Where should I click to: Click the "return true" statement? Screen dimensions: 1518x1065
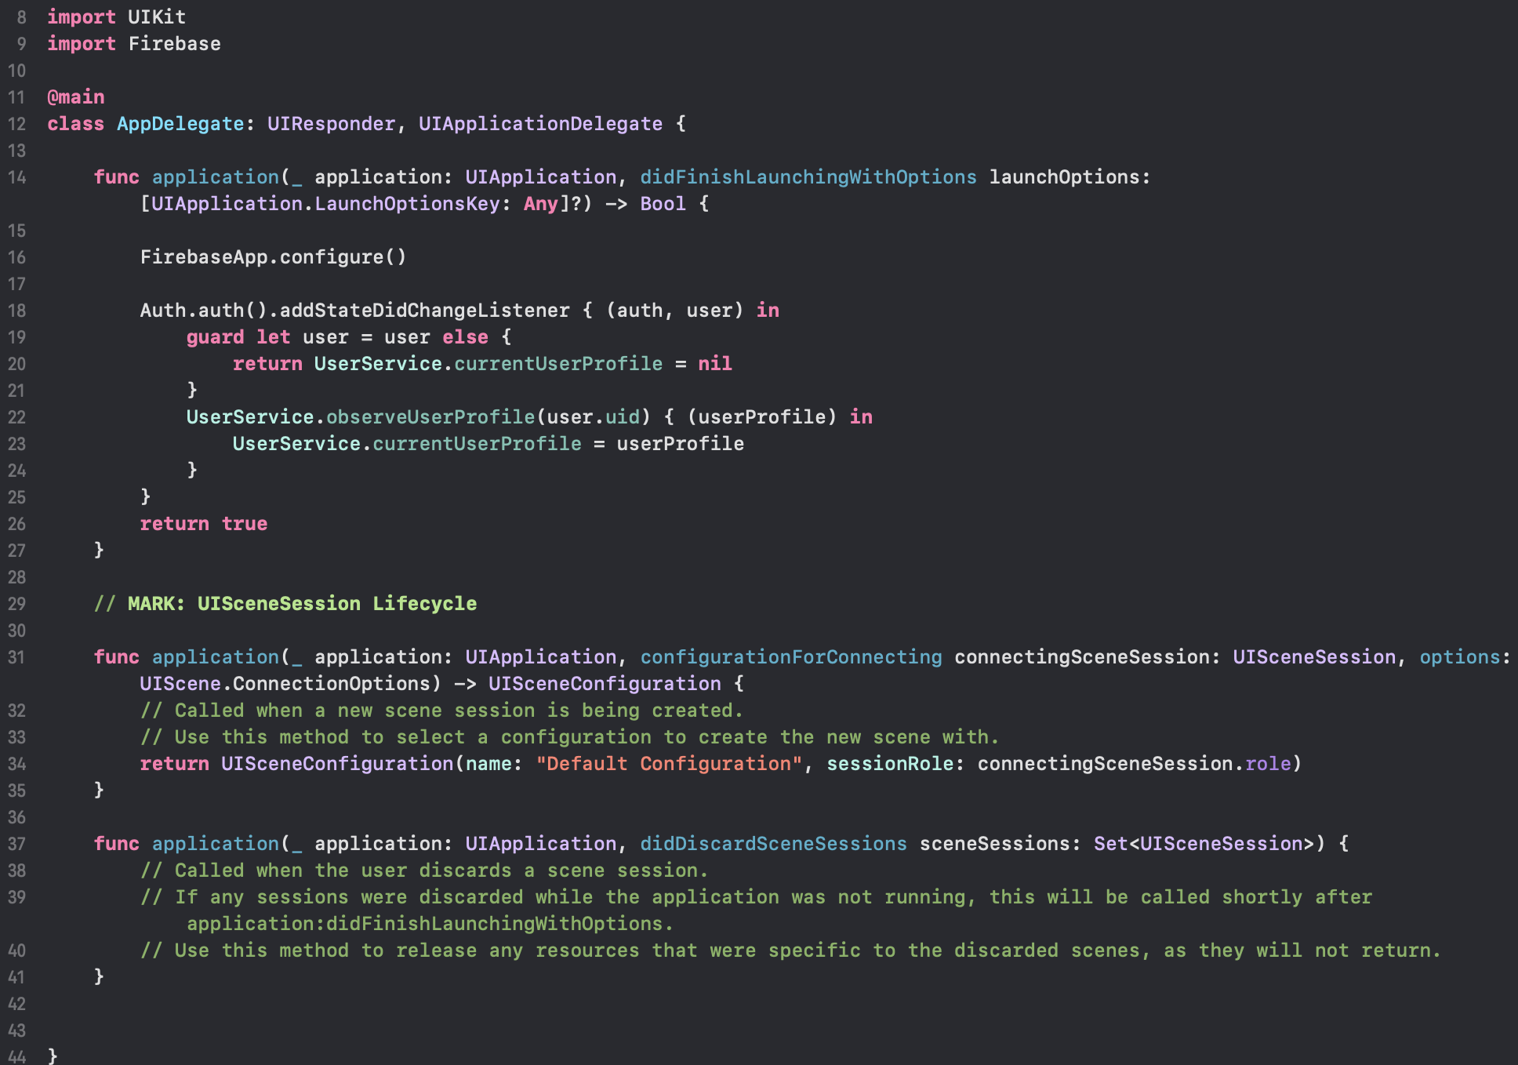[203, 524]
